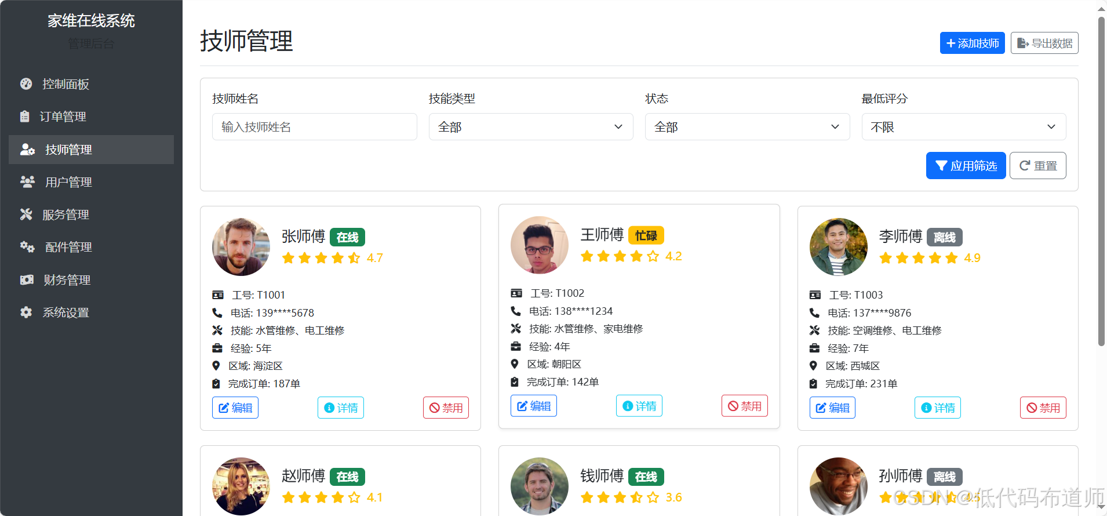Open the 状态 dropdown
The height and width of the screenshot is (516, 1107).
pos(748,127)
